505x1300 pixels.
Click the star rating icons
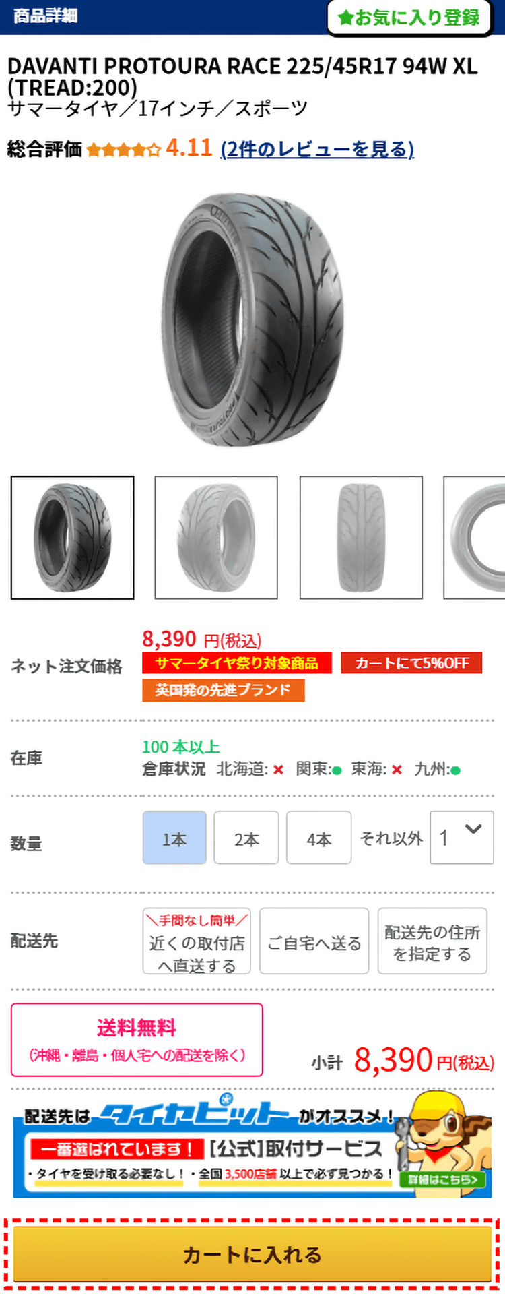pos(124,150)
